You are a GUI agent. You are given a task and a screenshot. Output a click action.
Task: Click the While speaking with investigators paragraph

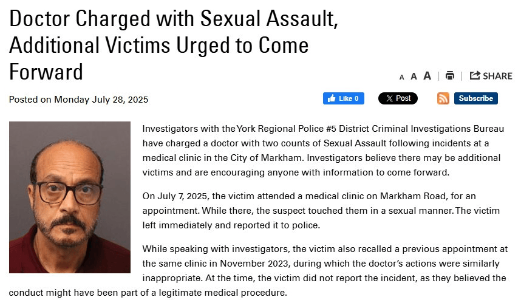259,271
